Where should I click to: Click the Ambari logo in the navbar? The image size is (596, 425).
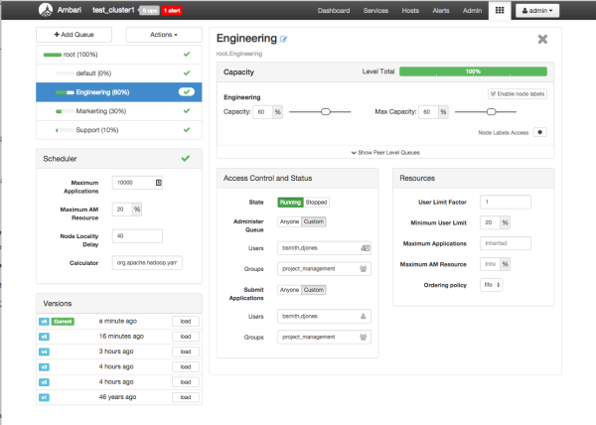coord(47,10)
